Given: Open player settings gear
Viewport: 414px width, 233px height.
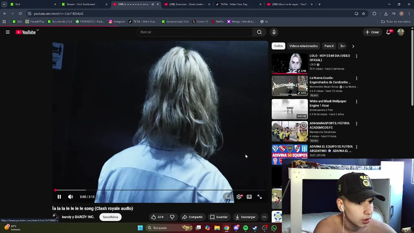Looking at the screenshot, I should 239,197.
